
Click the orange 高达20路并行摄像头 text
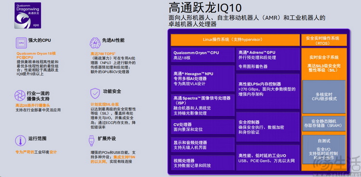33,105
